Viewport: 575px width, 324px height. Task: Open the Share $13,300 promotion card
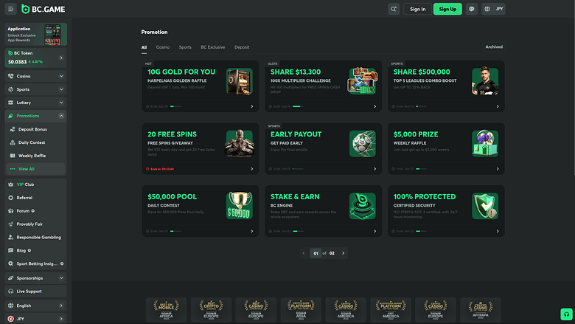(x=323, y=86)
